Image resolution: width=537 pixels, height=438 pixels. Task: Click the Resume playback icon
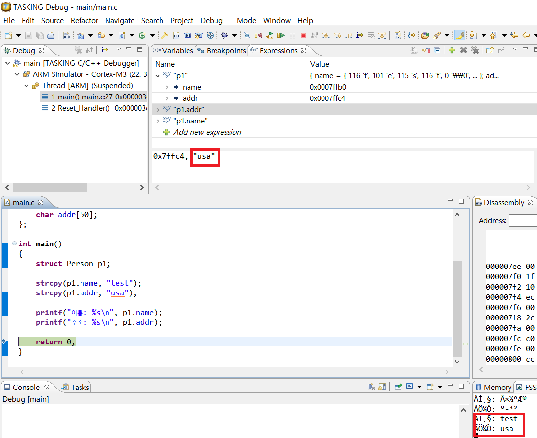[281, 35]
